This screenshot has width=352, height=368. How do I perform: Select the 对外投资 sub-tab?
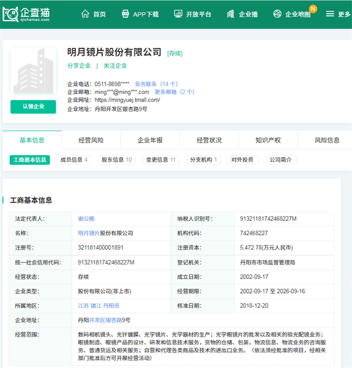click(243, 160)
